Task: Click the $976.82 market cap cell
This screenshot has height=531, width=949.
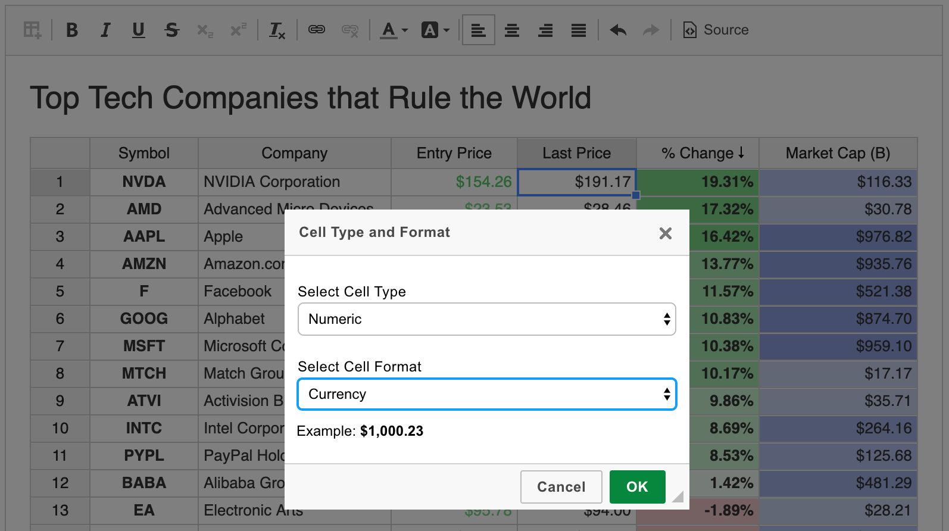Action: (838, 237)
